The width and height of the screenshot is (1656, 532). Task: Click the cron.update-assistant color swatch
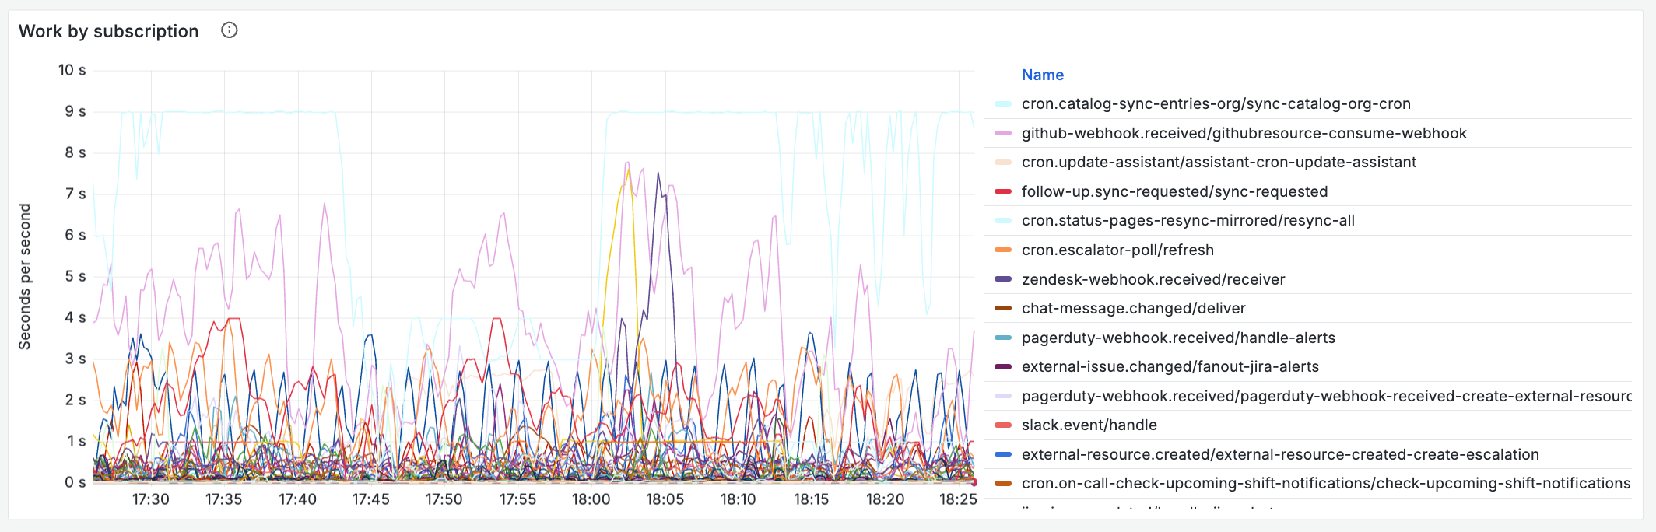[x=1003, y=163]
